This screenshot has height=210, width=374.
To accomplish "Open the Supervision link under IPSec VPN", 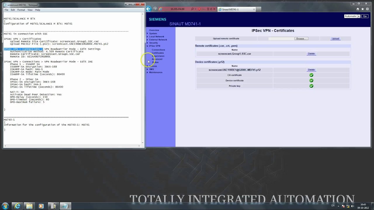I will coord(158,56).
